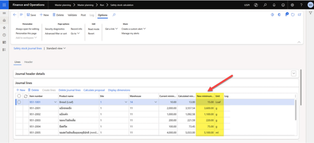Click Read mode under Edit
Screen dimensions: 314x143
click(x=94, y=29)
